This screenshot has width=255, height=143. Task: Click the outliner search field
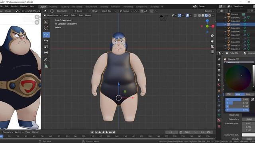pyautogui.click(x=237, y=11)
